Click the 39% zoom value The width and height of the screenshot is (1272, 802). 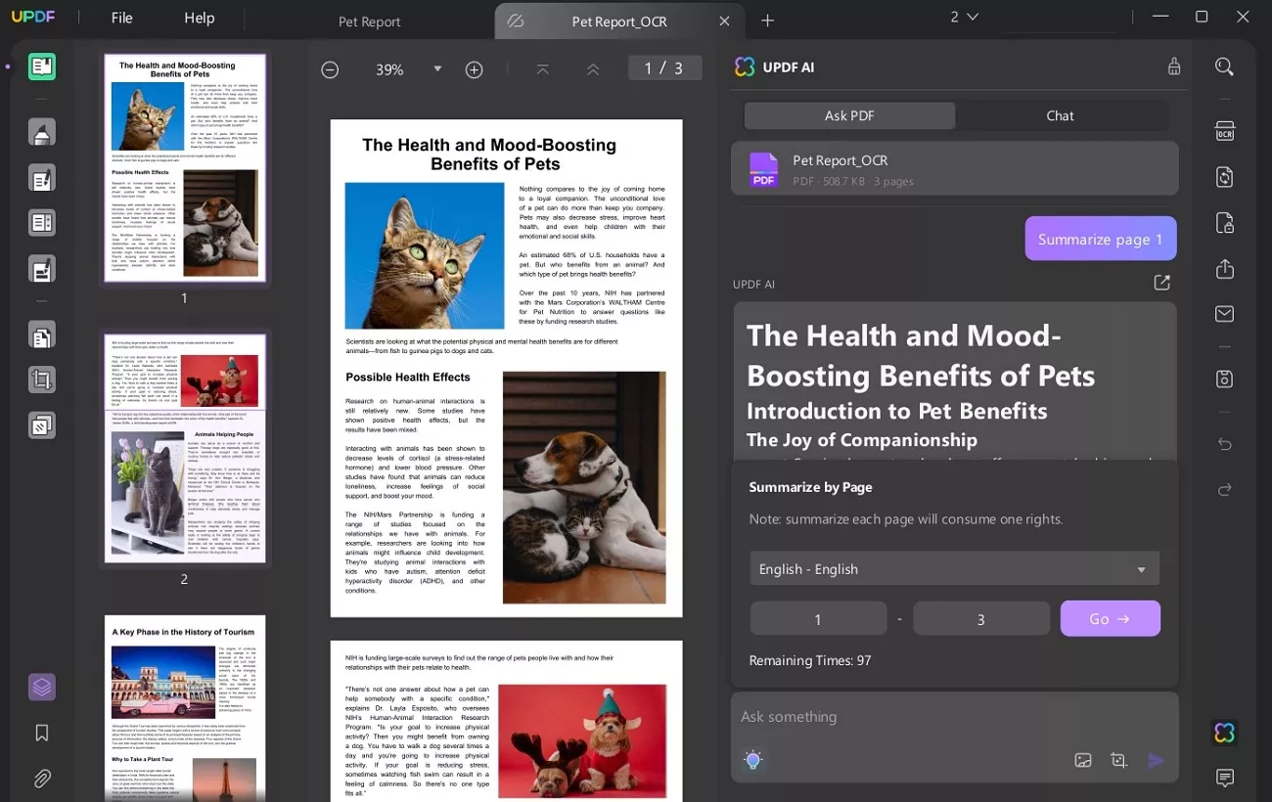(389, 69)
